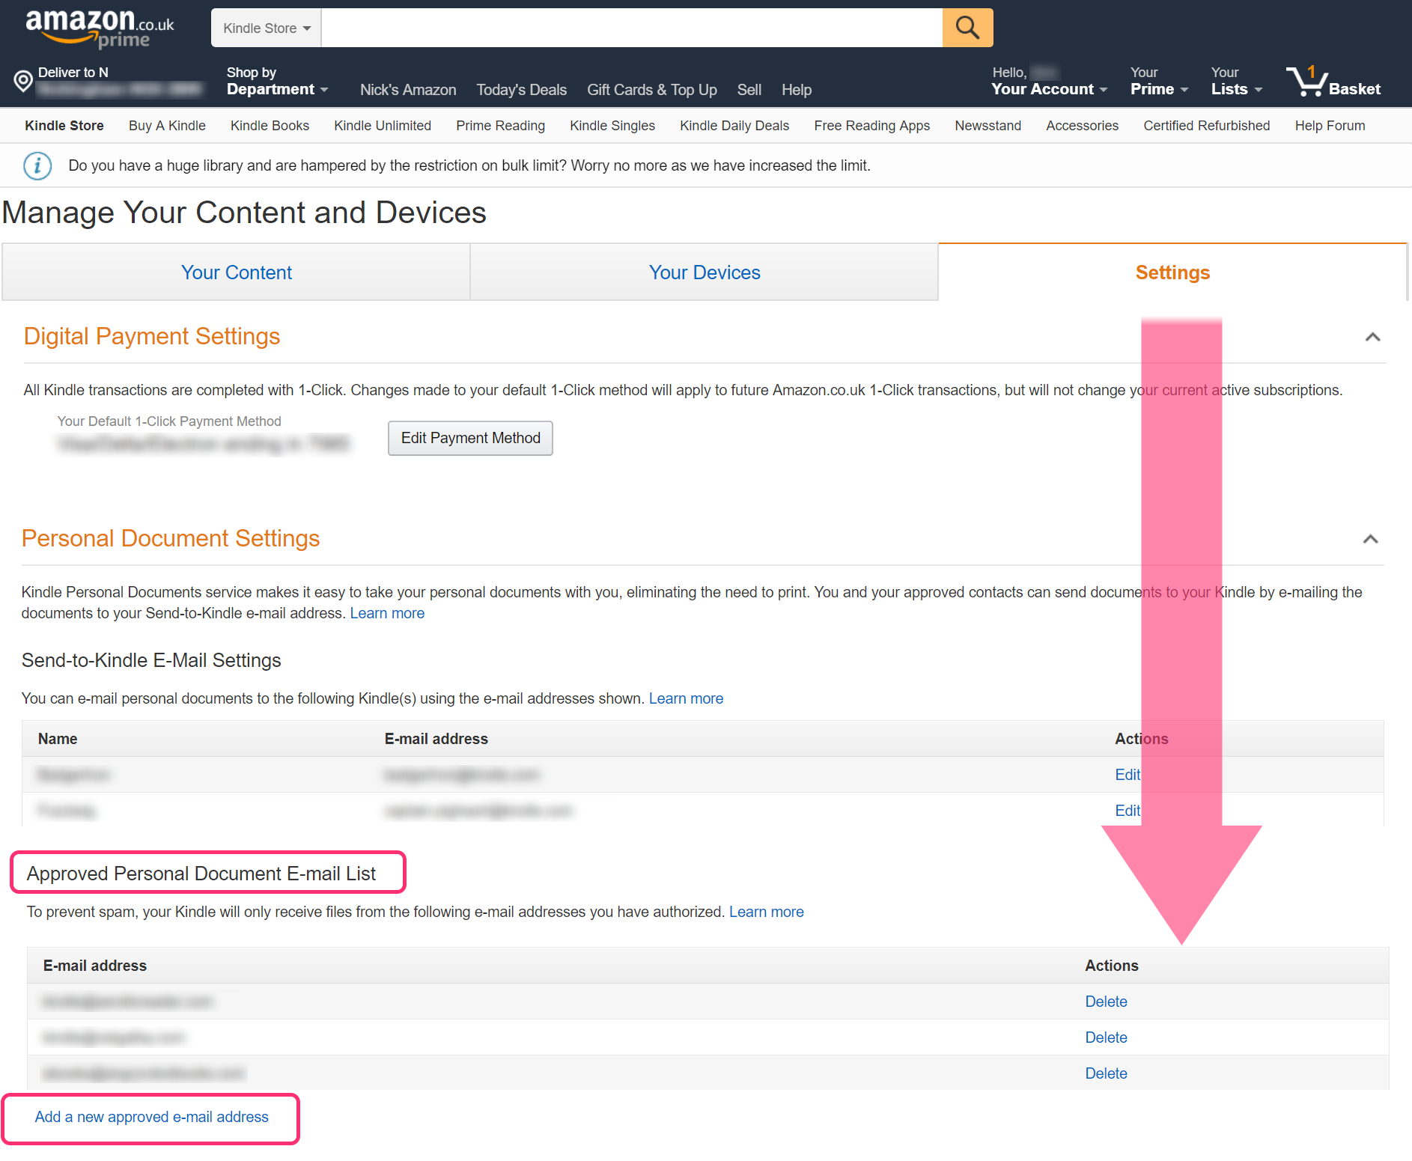The image size is (1412, 1161).
Task: Switch to the Your Content tab
Action: click(237, 272)
